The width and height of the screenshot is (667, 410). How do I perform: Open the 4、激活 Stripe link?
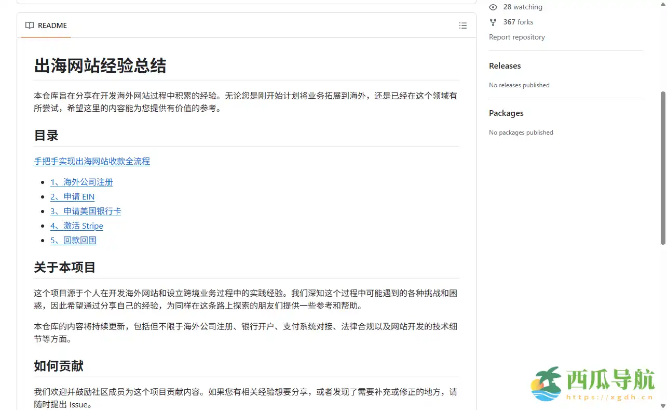pos(76,226)
